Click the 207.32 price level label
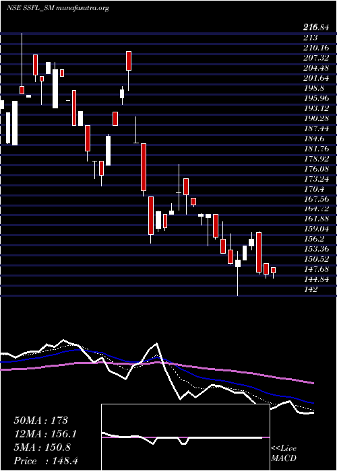 [316, 58]
